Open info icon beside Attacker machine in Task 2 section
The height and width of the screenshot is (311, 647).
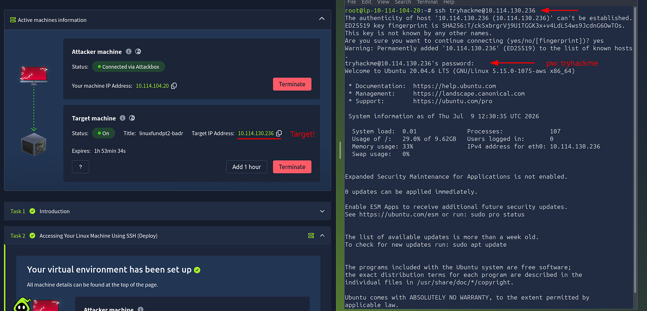click(140, 309)
